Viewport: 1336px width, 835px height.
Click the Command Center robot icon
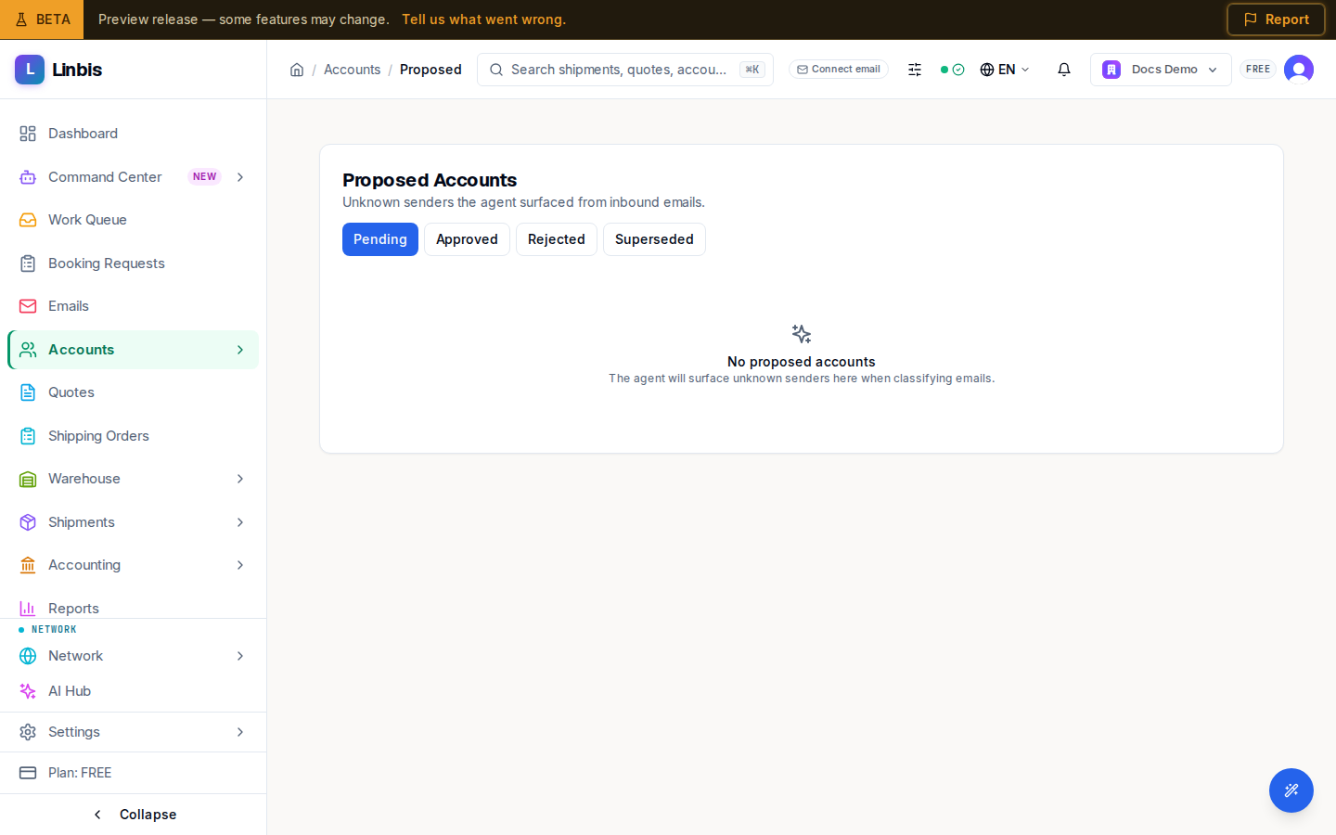[28, 177]
